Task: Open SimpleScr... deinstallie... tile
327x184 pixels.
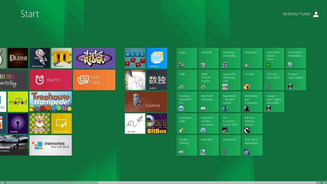Action: tap(230, 58)
